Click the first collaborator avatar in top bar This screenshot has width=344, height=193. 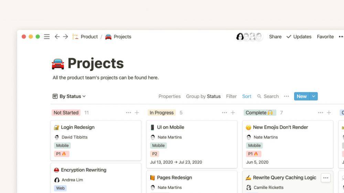click(240, 36)
